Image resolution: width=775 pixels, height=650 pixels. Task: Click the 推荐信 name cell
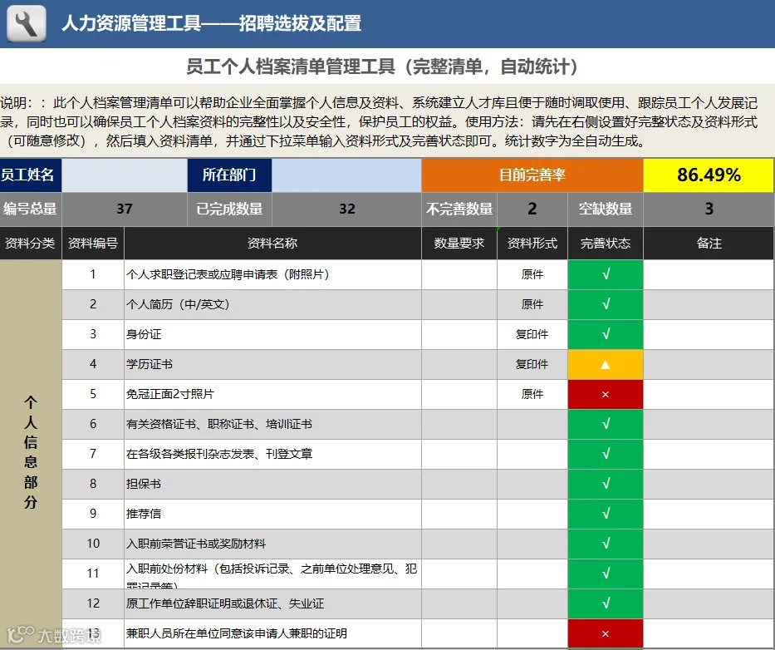pyautogui.click(x=272, y=514)
